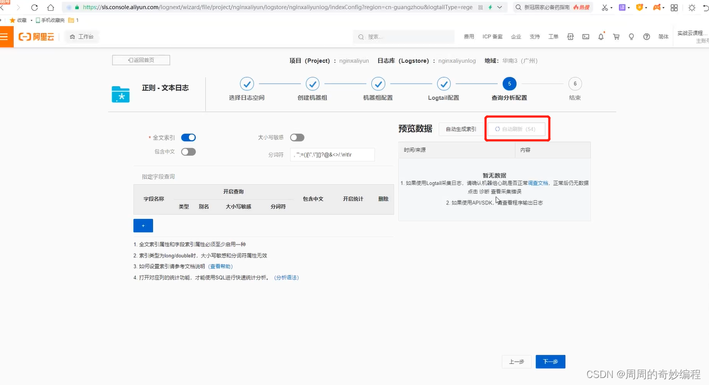Expand the translate extension dropdown arrow
The height and width of the screenshot is (385, 709).
click(x=628, y=8)
